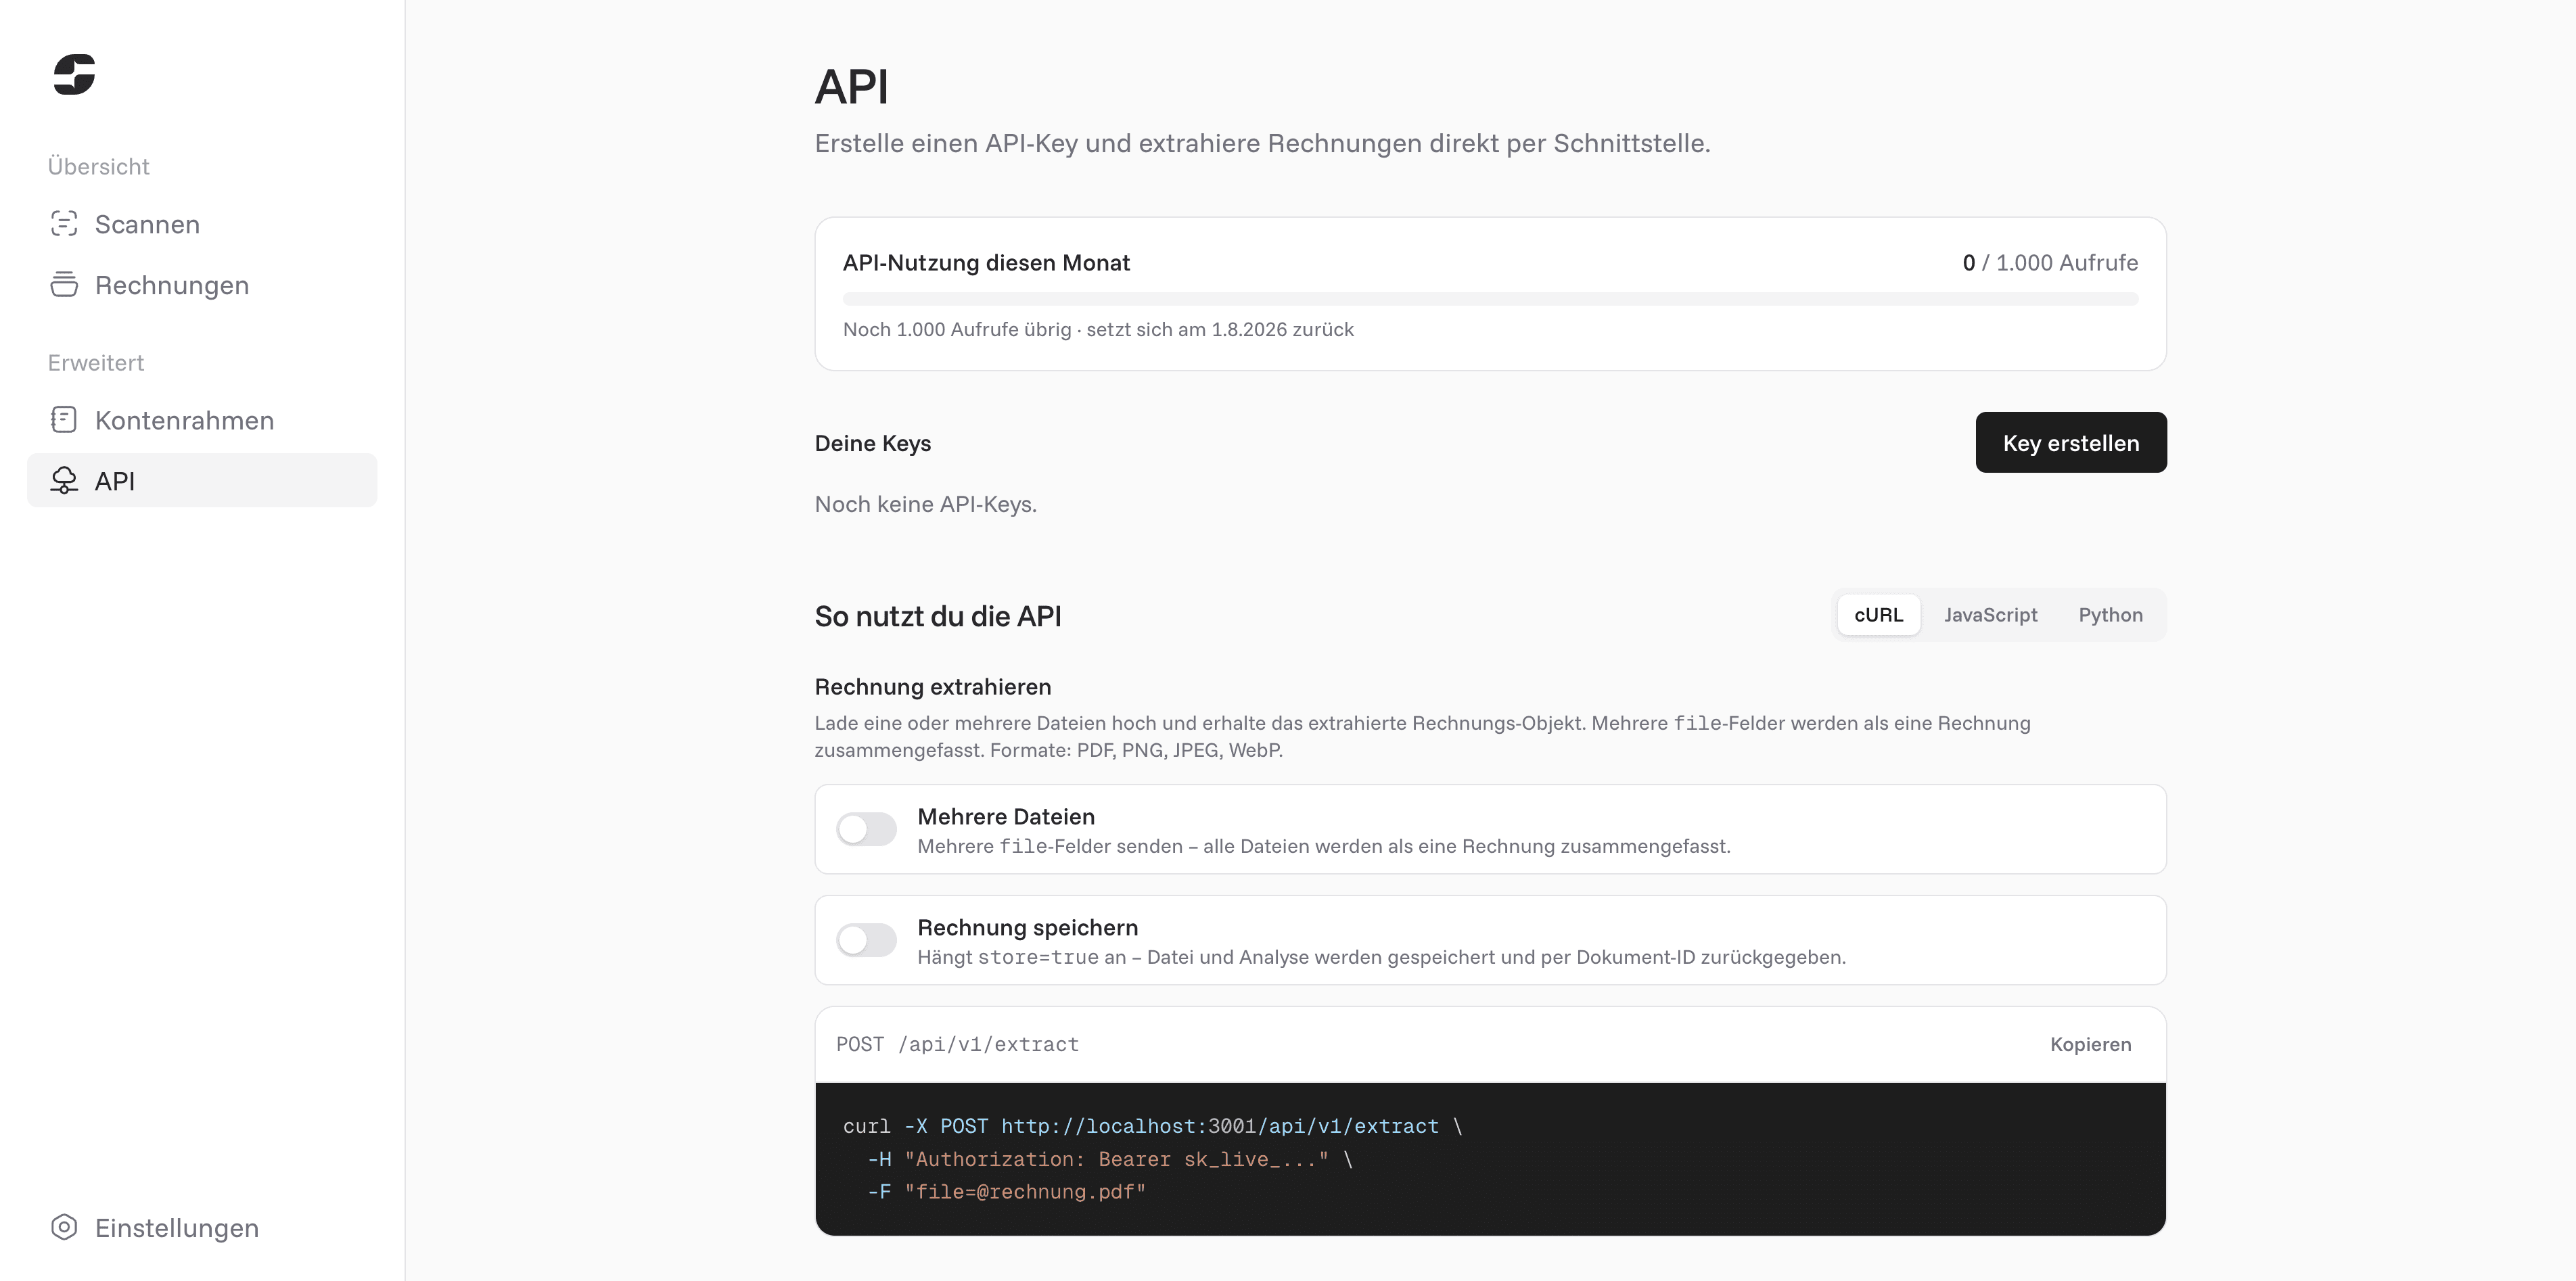The image size is (2576, 1281).
Task: Enable the Mehrere Dateien toggle
Action: coord(866,829)
